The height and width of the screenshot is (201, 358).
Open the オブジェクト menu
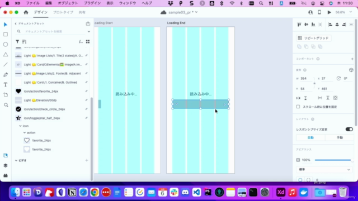coord(68,3)
